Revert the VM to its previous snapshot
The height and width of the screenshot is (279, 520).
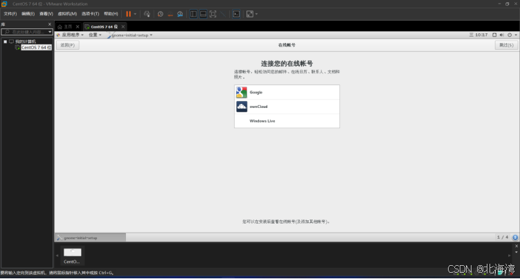click(170, 14)
